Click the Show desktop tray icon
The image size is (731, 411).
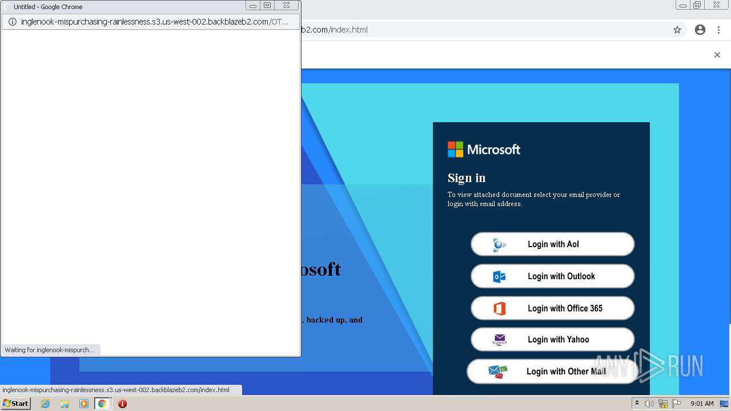[725, 404]
